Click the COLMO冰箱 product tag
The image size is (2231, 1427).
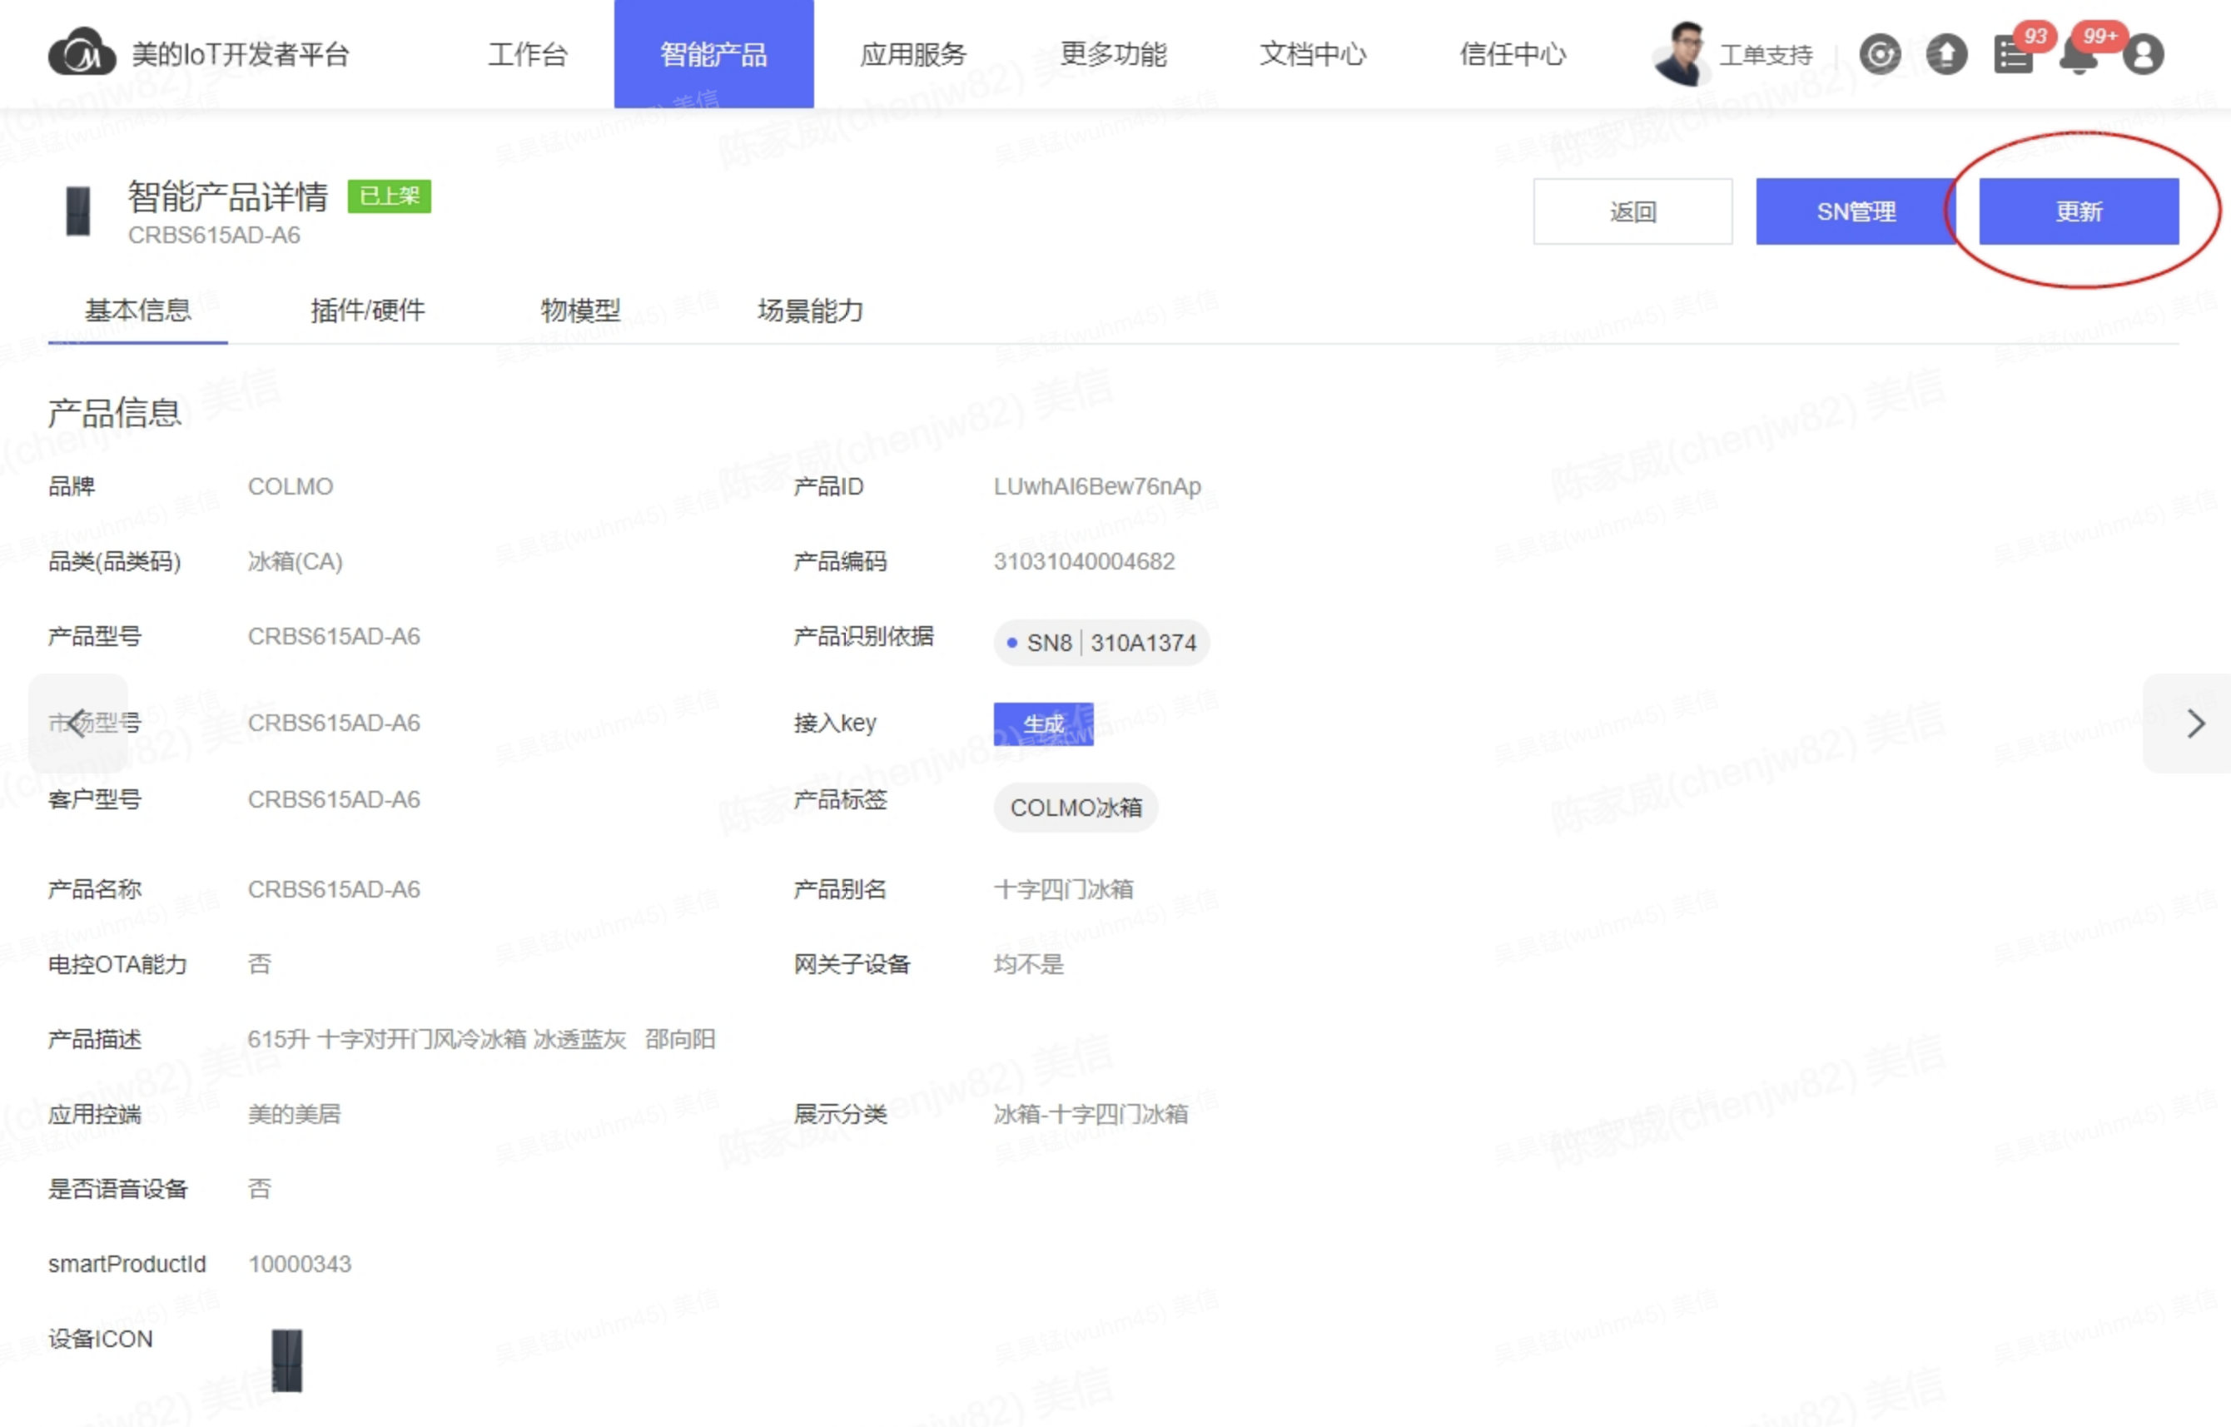[x=1076, y=807]
